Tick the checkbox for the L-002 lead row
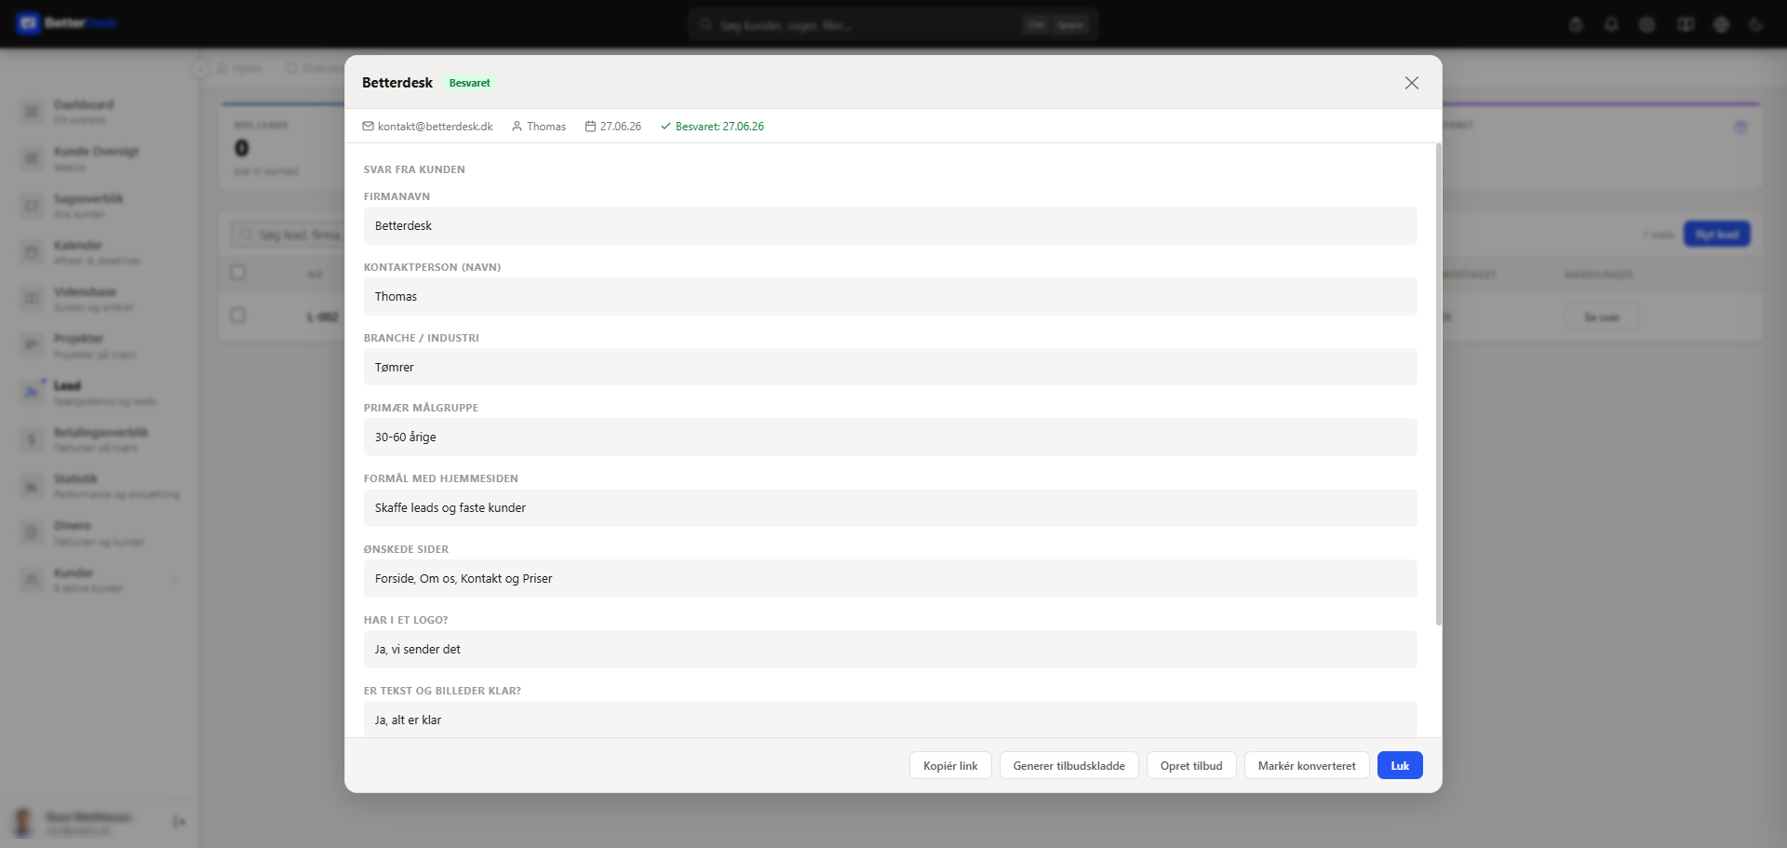Image resolution: width=1787 pixels, height=848 pixels. [x=238, y=316]
